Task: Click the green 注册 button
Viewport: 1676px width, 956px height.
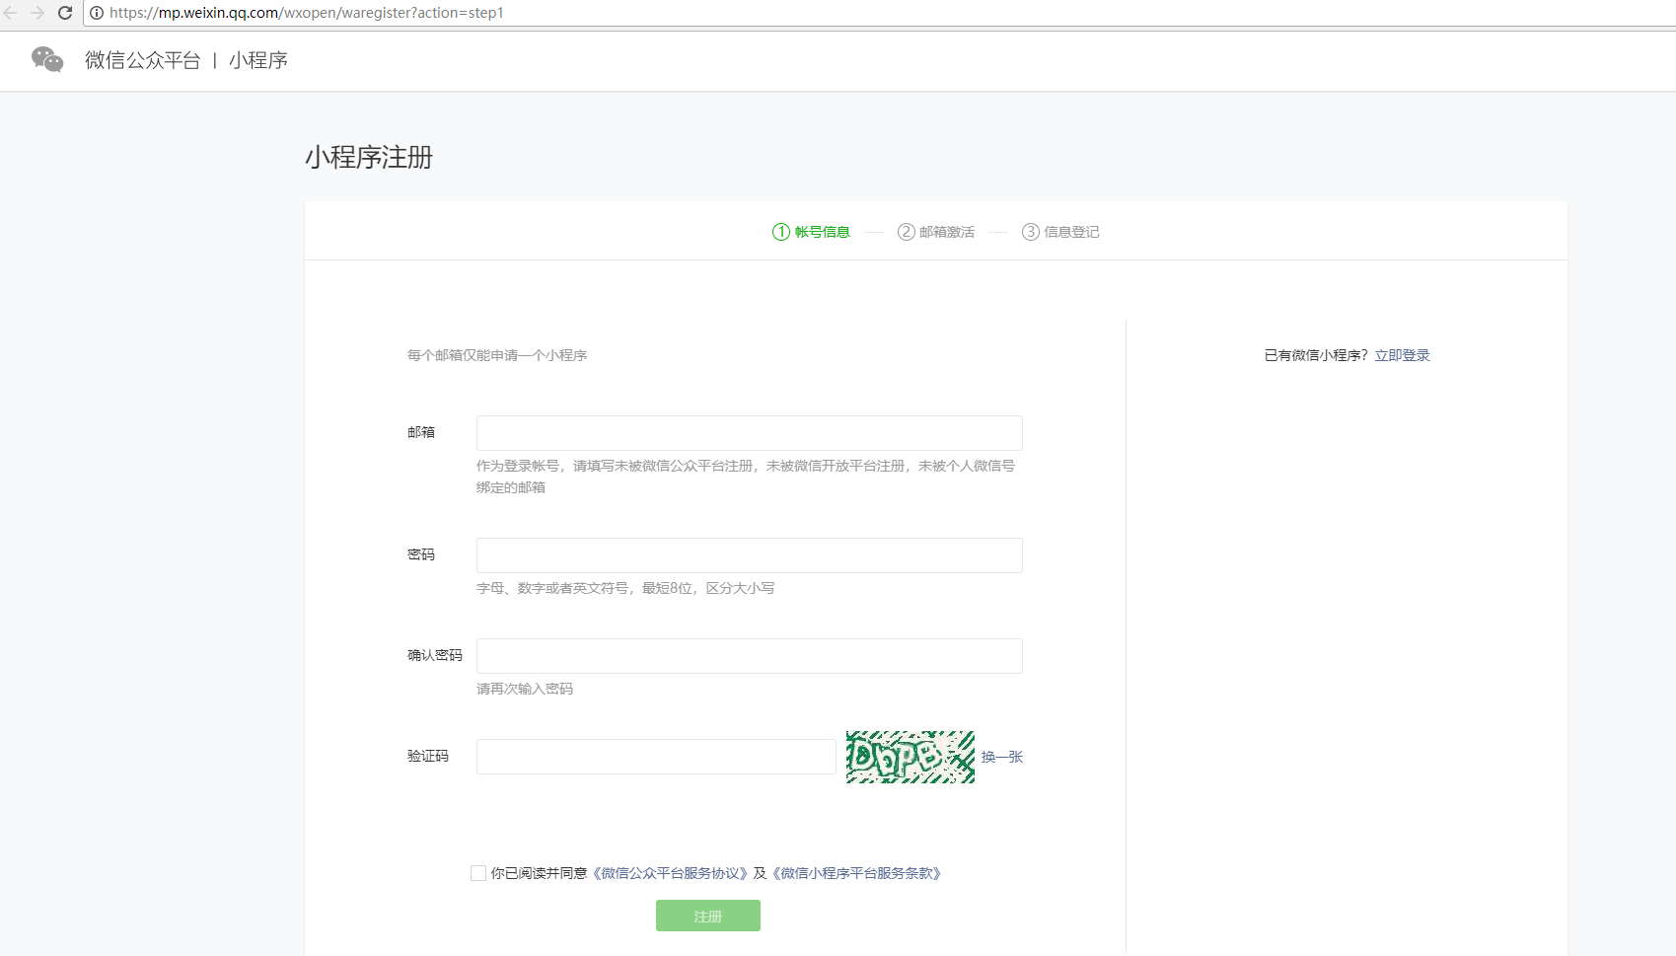Action: pyautogui.click(x=708, y=916)
